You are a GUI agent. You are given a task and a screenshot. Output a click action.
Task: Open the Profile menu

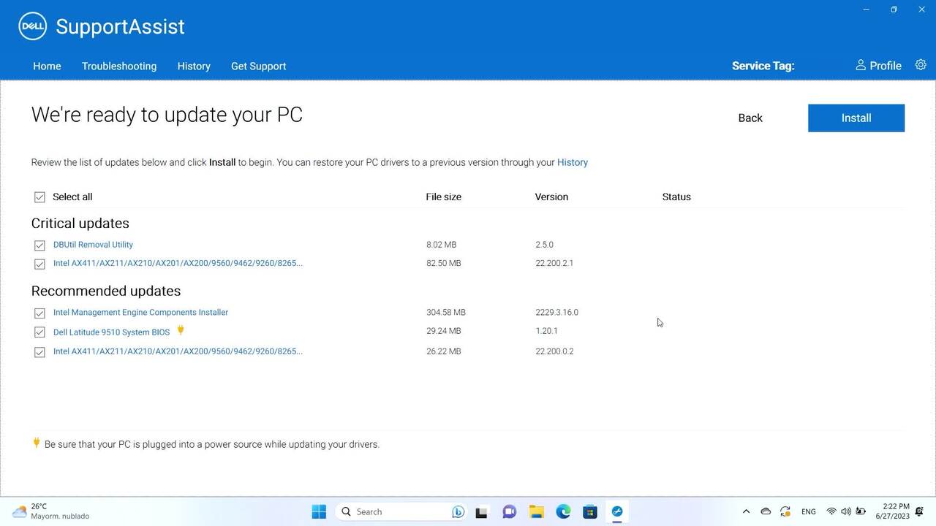coord(878,66)
